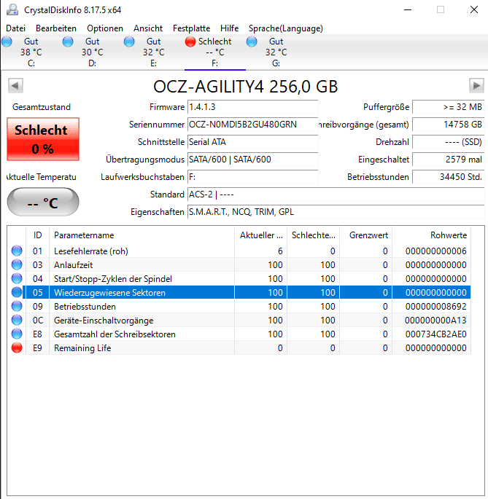
Task: Click the Parametername column header
Action: (x=142, y=235)
